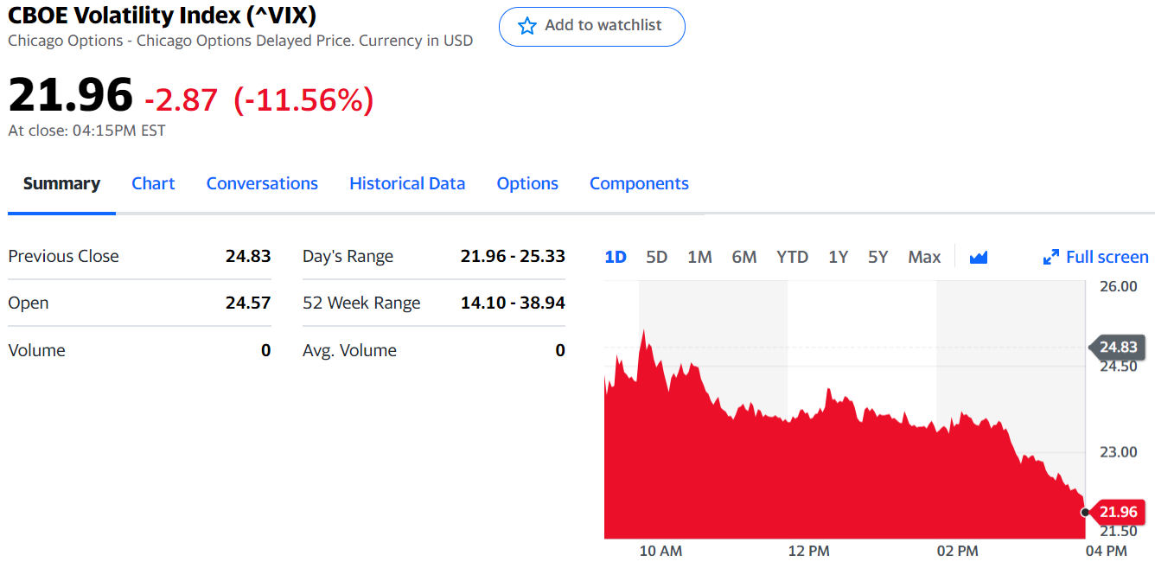This screenshot has height=562, width=1155.
Task: Select the YTD chart range
Action: (792, 257)
